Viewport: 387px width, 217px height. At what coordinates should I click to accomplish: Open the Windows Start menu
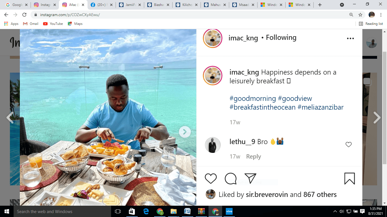(x=7, y=211)
